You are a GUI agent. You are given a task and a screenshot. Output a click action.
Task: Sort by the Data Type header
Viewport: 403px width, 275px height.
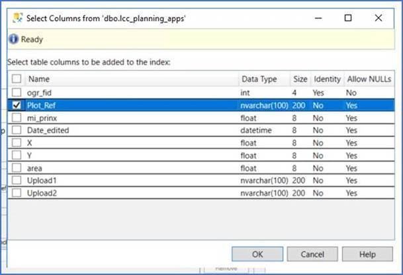click(x=265, y=79)
